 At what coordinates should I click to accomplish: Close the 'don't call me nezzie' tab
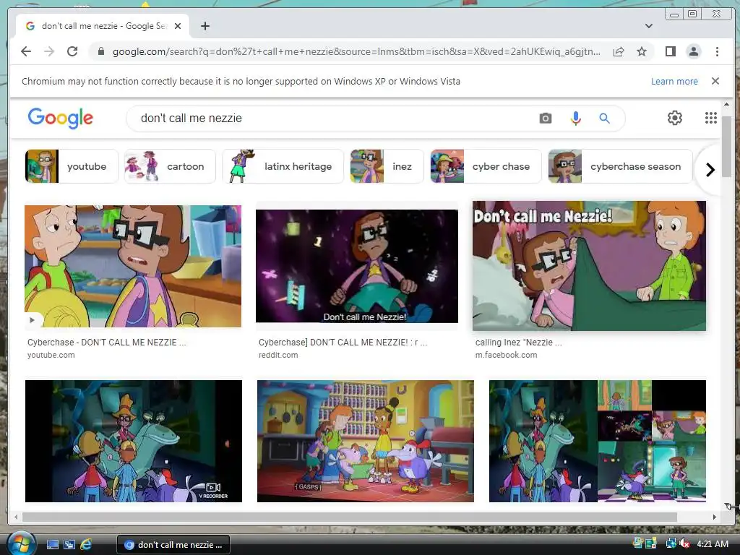[178, 26]
